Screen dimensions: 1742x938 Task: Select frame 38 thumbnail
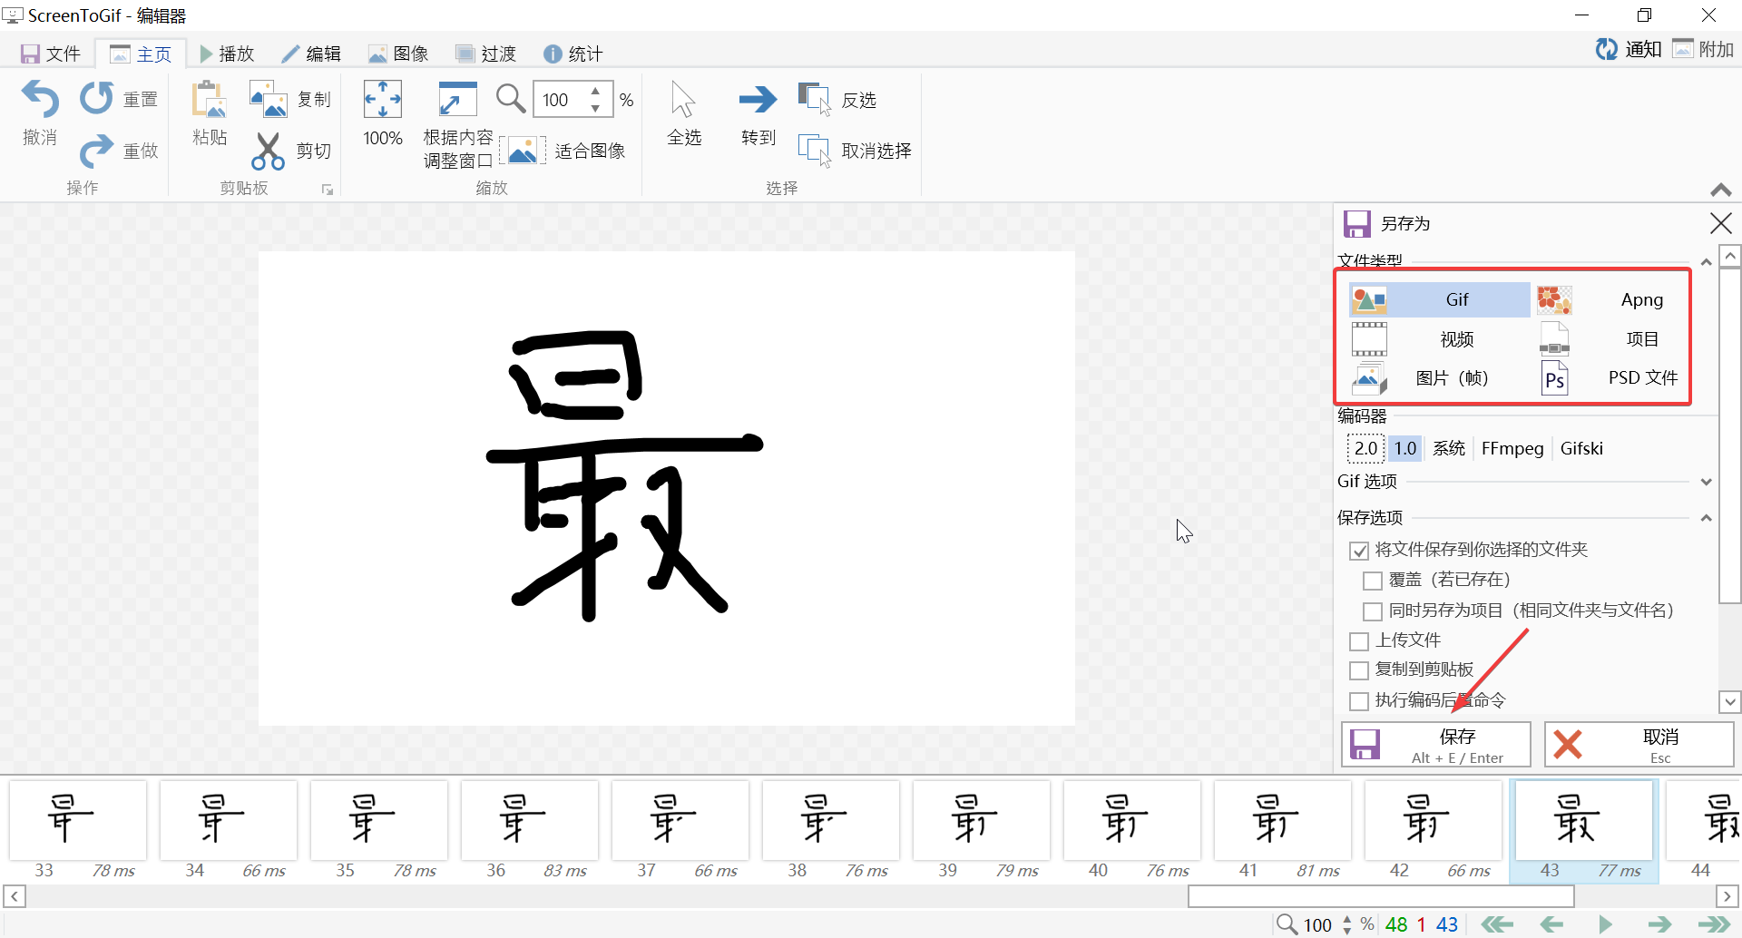[830, 821]
